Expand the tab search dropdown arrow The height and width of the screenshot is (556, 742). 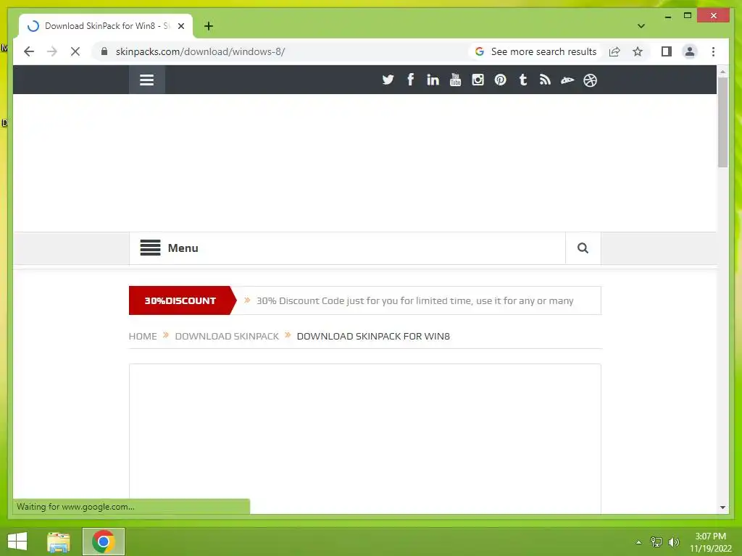(x=641, y=26)
